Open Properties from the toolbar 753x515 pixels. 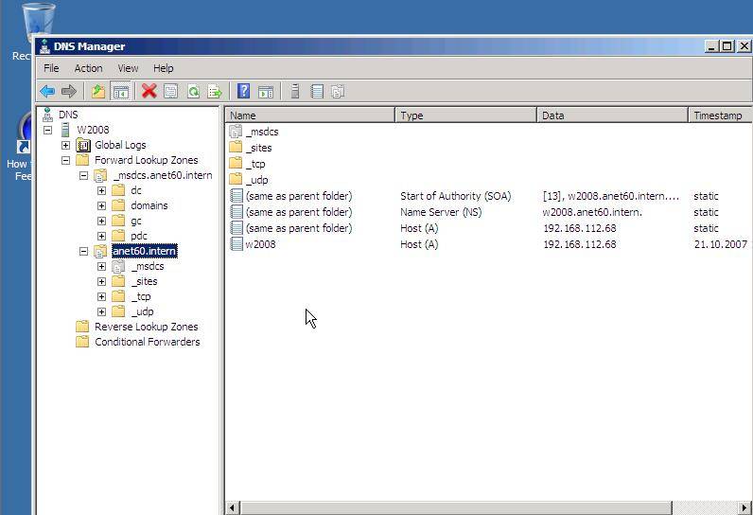click(171, 91)
